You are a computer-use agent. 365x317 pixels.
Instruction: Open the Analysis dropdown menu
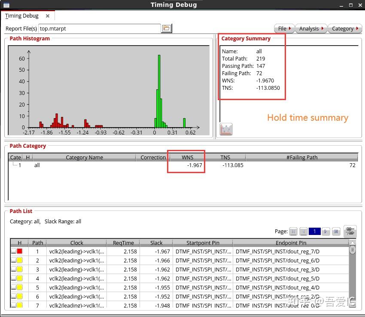311,29
